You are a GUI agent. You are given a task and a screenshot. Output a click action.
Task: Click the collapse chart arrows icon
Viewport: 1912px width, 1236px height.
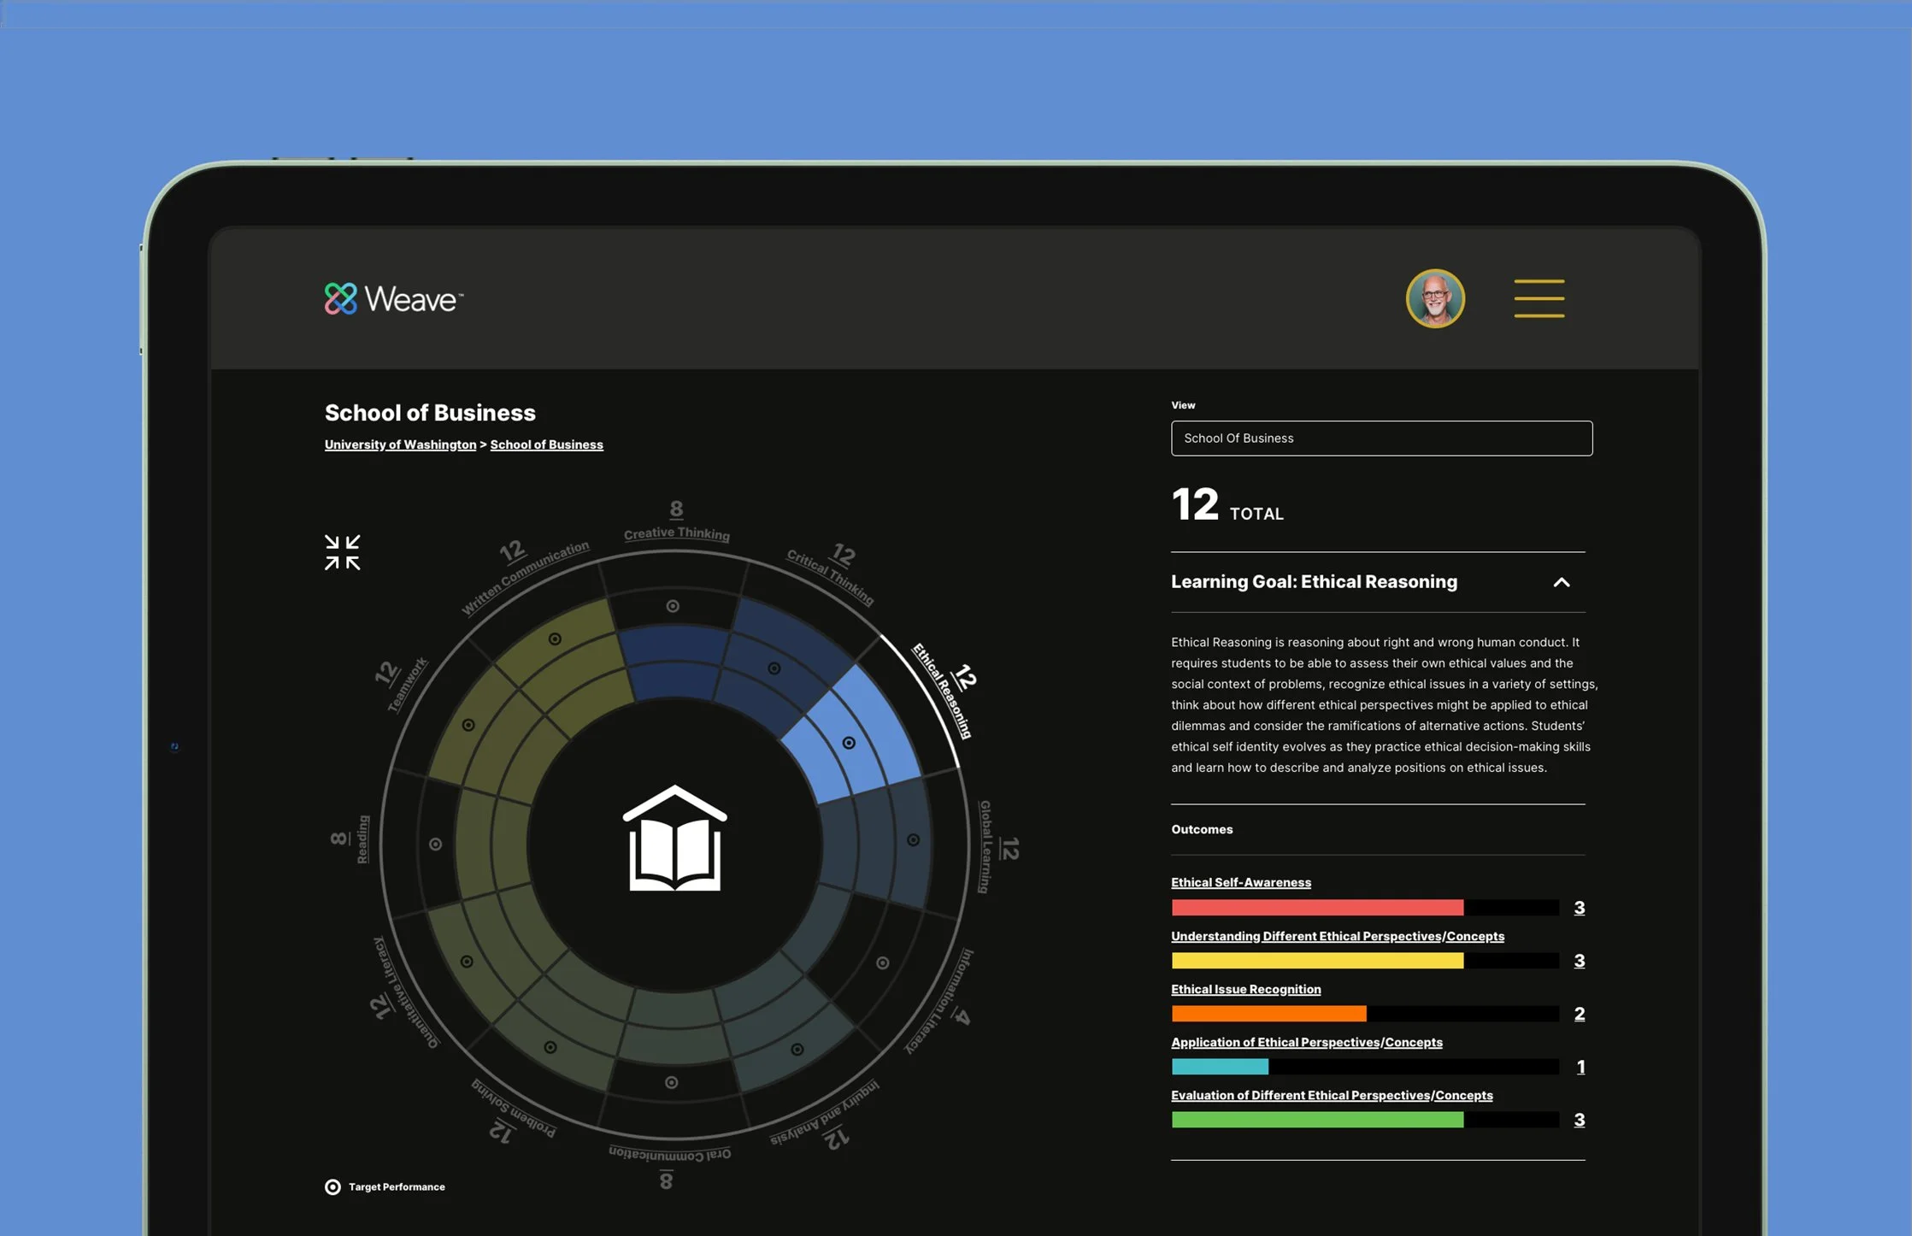[x=342, y=552]
